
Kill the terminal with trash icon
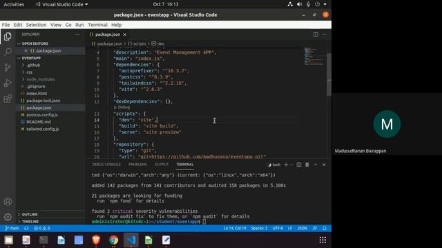(307, 165)
